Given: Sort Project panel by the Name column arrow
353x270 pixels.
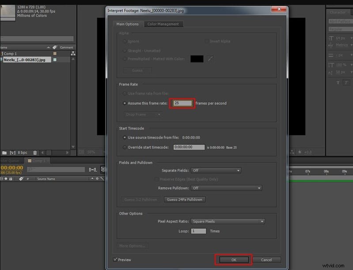Looking at the screenshot, I should 49,47.
